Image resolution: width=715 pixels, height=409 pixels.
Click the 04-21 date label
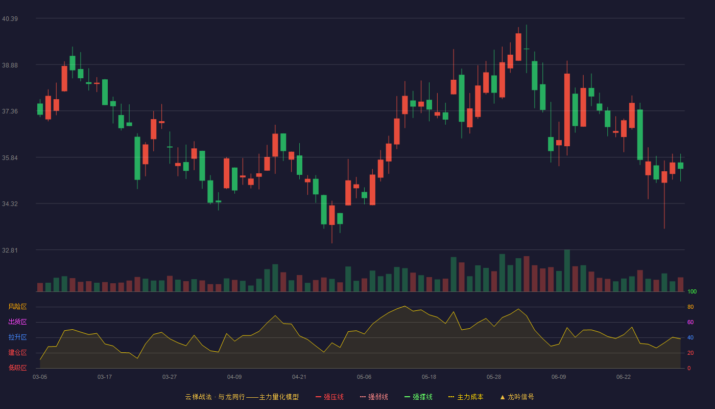pyautogui.click(x=299, y=377)
